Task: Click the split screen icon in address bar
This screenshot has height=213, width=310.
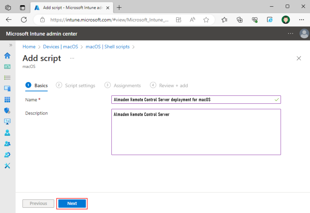Action: point(178,19)
